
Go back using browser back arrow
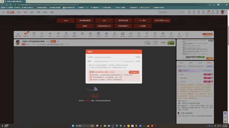click(x=3, y=5)
